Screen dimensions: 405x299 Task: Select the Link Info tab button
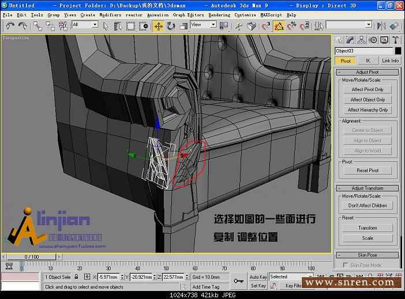(x=390, y=60)
